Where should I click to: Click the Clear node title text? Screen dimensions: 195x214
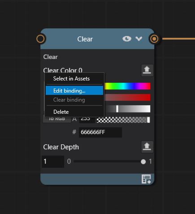tap(85, 39)
